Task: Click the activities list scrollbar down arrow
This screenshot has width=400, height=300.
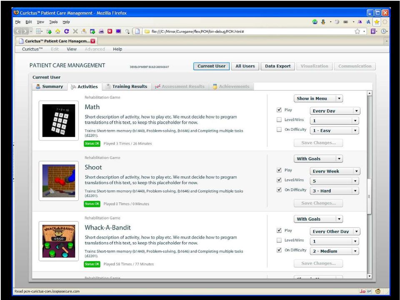Action: pos(369,276)
